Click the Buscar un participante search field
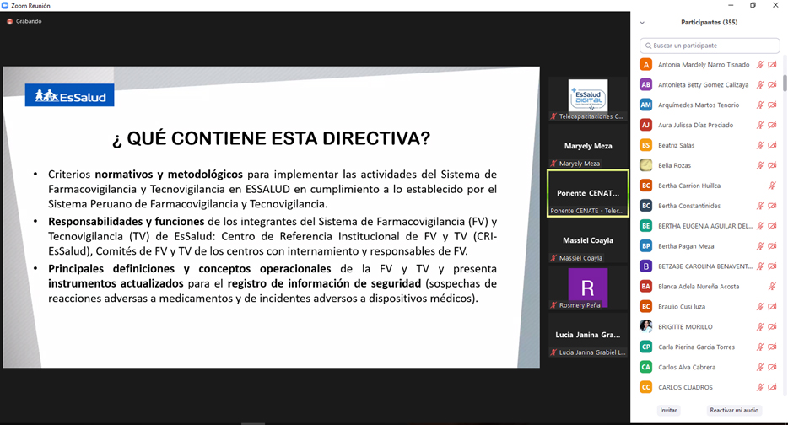Viewport: 788px width, 425px height. tap(710, 46)
